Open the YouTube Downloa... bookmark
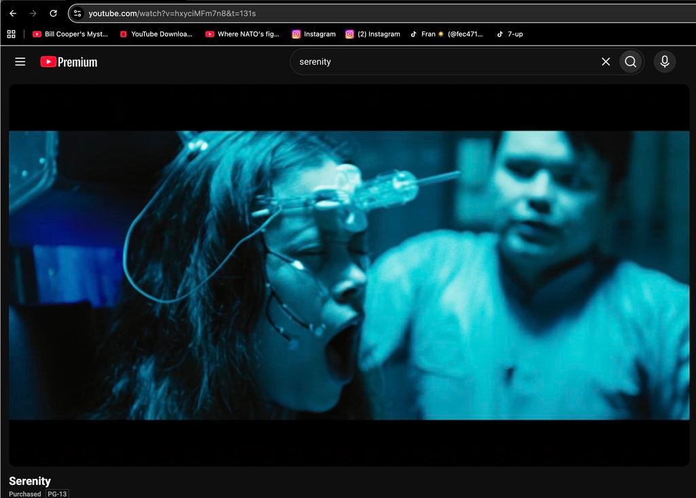 pyautogui.click(x=156, y=34)
